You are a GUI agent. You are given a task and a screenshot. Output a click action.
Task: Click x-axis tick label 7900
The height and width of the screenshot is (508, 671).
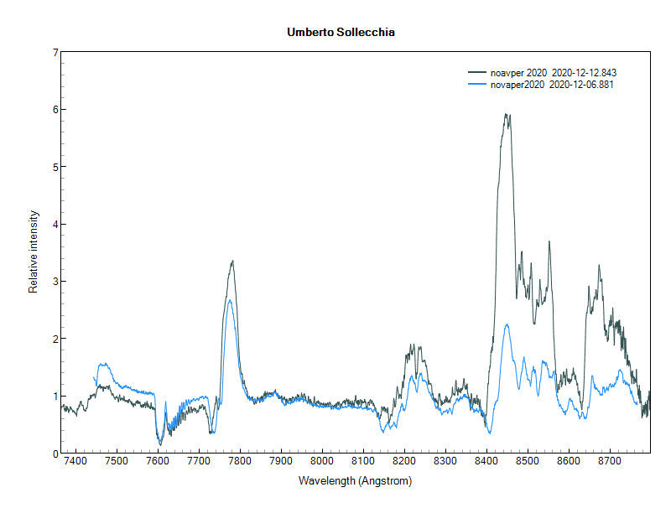pyautogui.click(x=281, y=461)
